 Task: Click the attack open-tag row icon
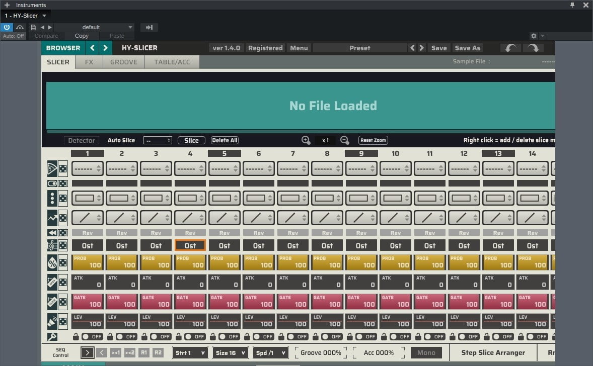52,282
